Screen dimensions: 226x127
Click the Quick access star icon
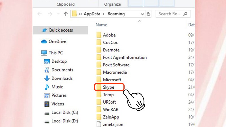tap(44, 30)
